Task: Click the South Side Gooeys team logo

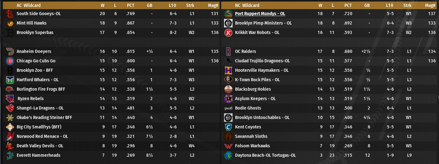Action: [10, 14]
